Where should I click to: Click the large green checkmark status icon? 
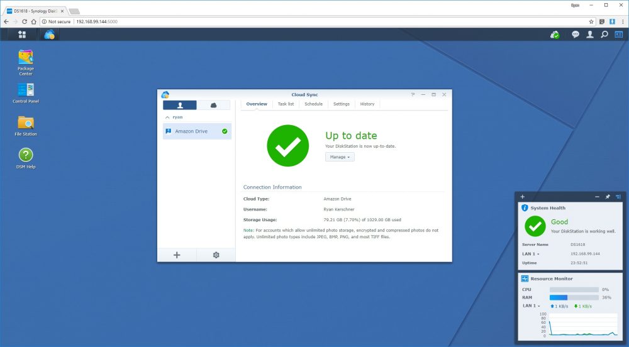(288, 145)
